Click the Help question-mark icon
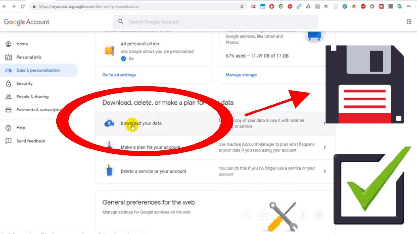Image resolution: width=417 pixels, height=234 pixels. pos(8,128)
